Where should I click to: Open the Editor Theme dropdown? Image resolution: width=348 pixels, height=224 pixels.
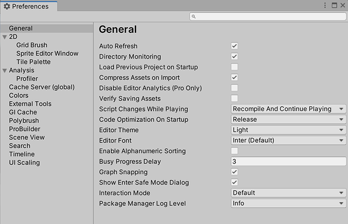click(x=288, y=130)
